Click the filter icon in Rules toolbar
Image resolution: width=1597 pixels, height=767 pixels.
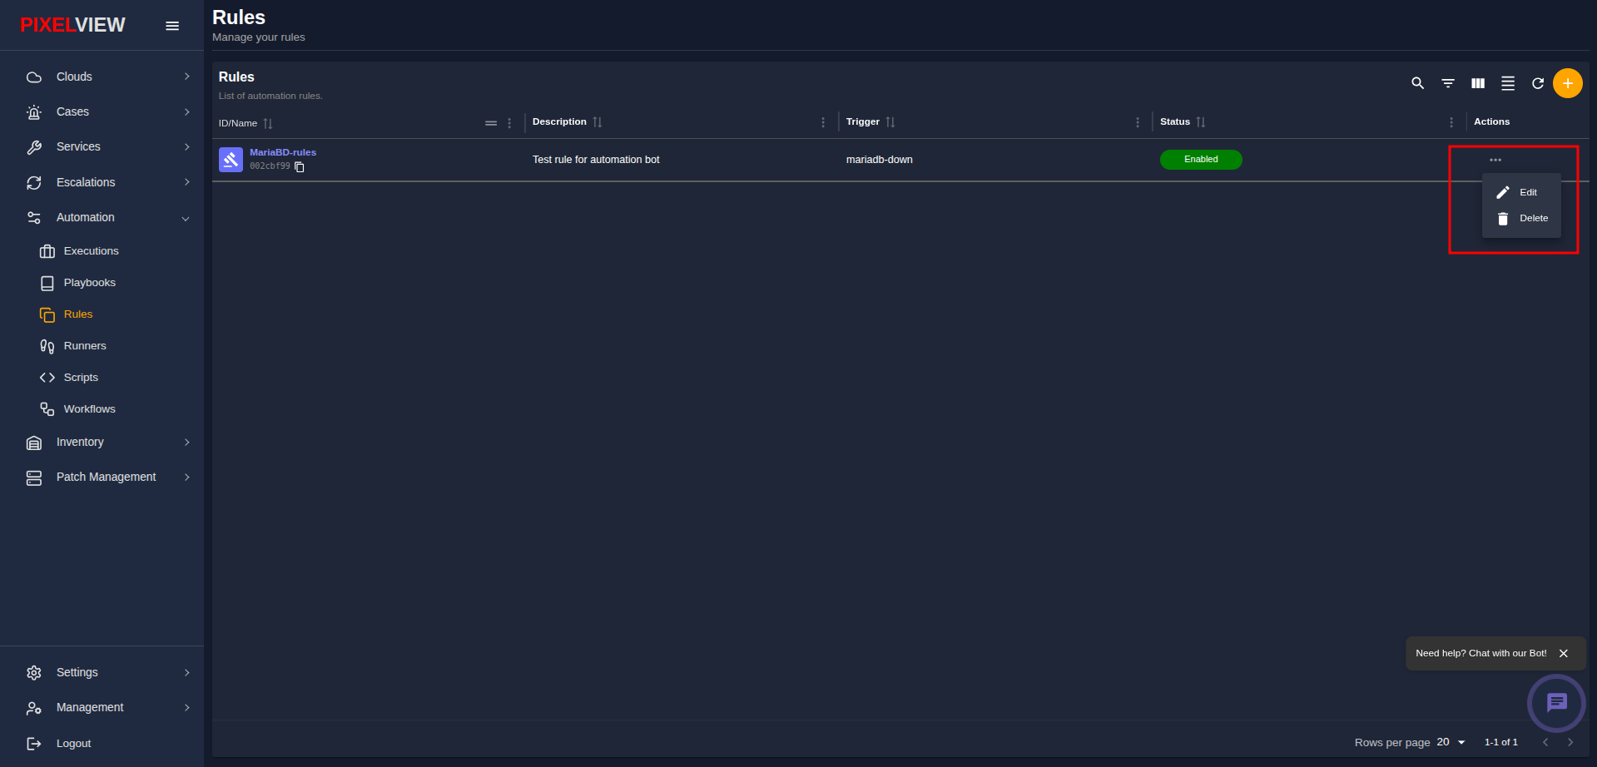[1448, 83]
